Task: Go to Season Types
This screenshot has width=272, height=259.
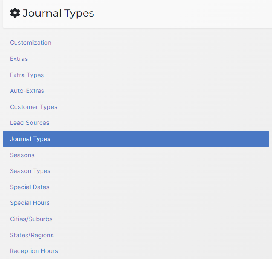Action: click(30, 171)
